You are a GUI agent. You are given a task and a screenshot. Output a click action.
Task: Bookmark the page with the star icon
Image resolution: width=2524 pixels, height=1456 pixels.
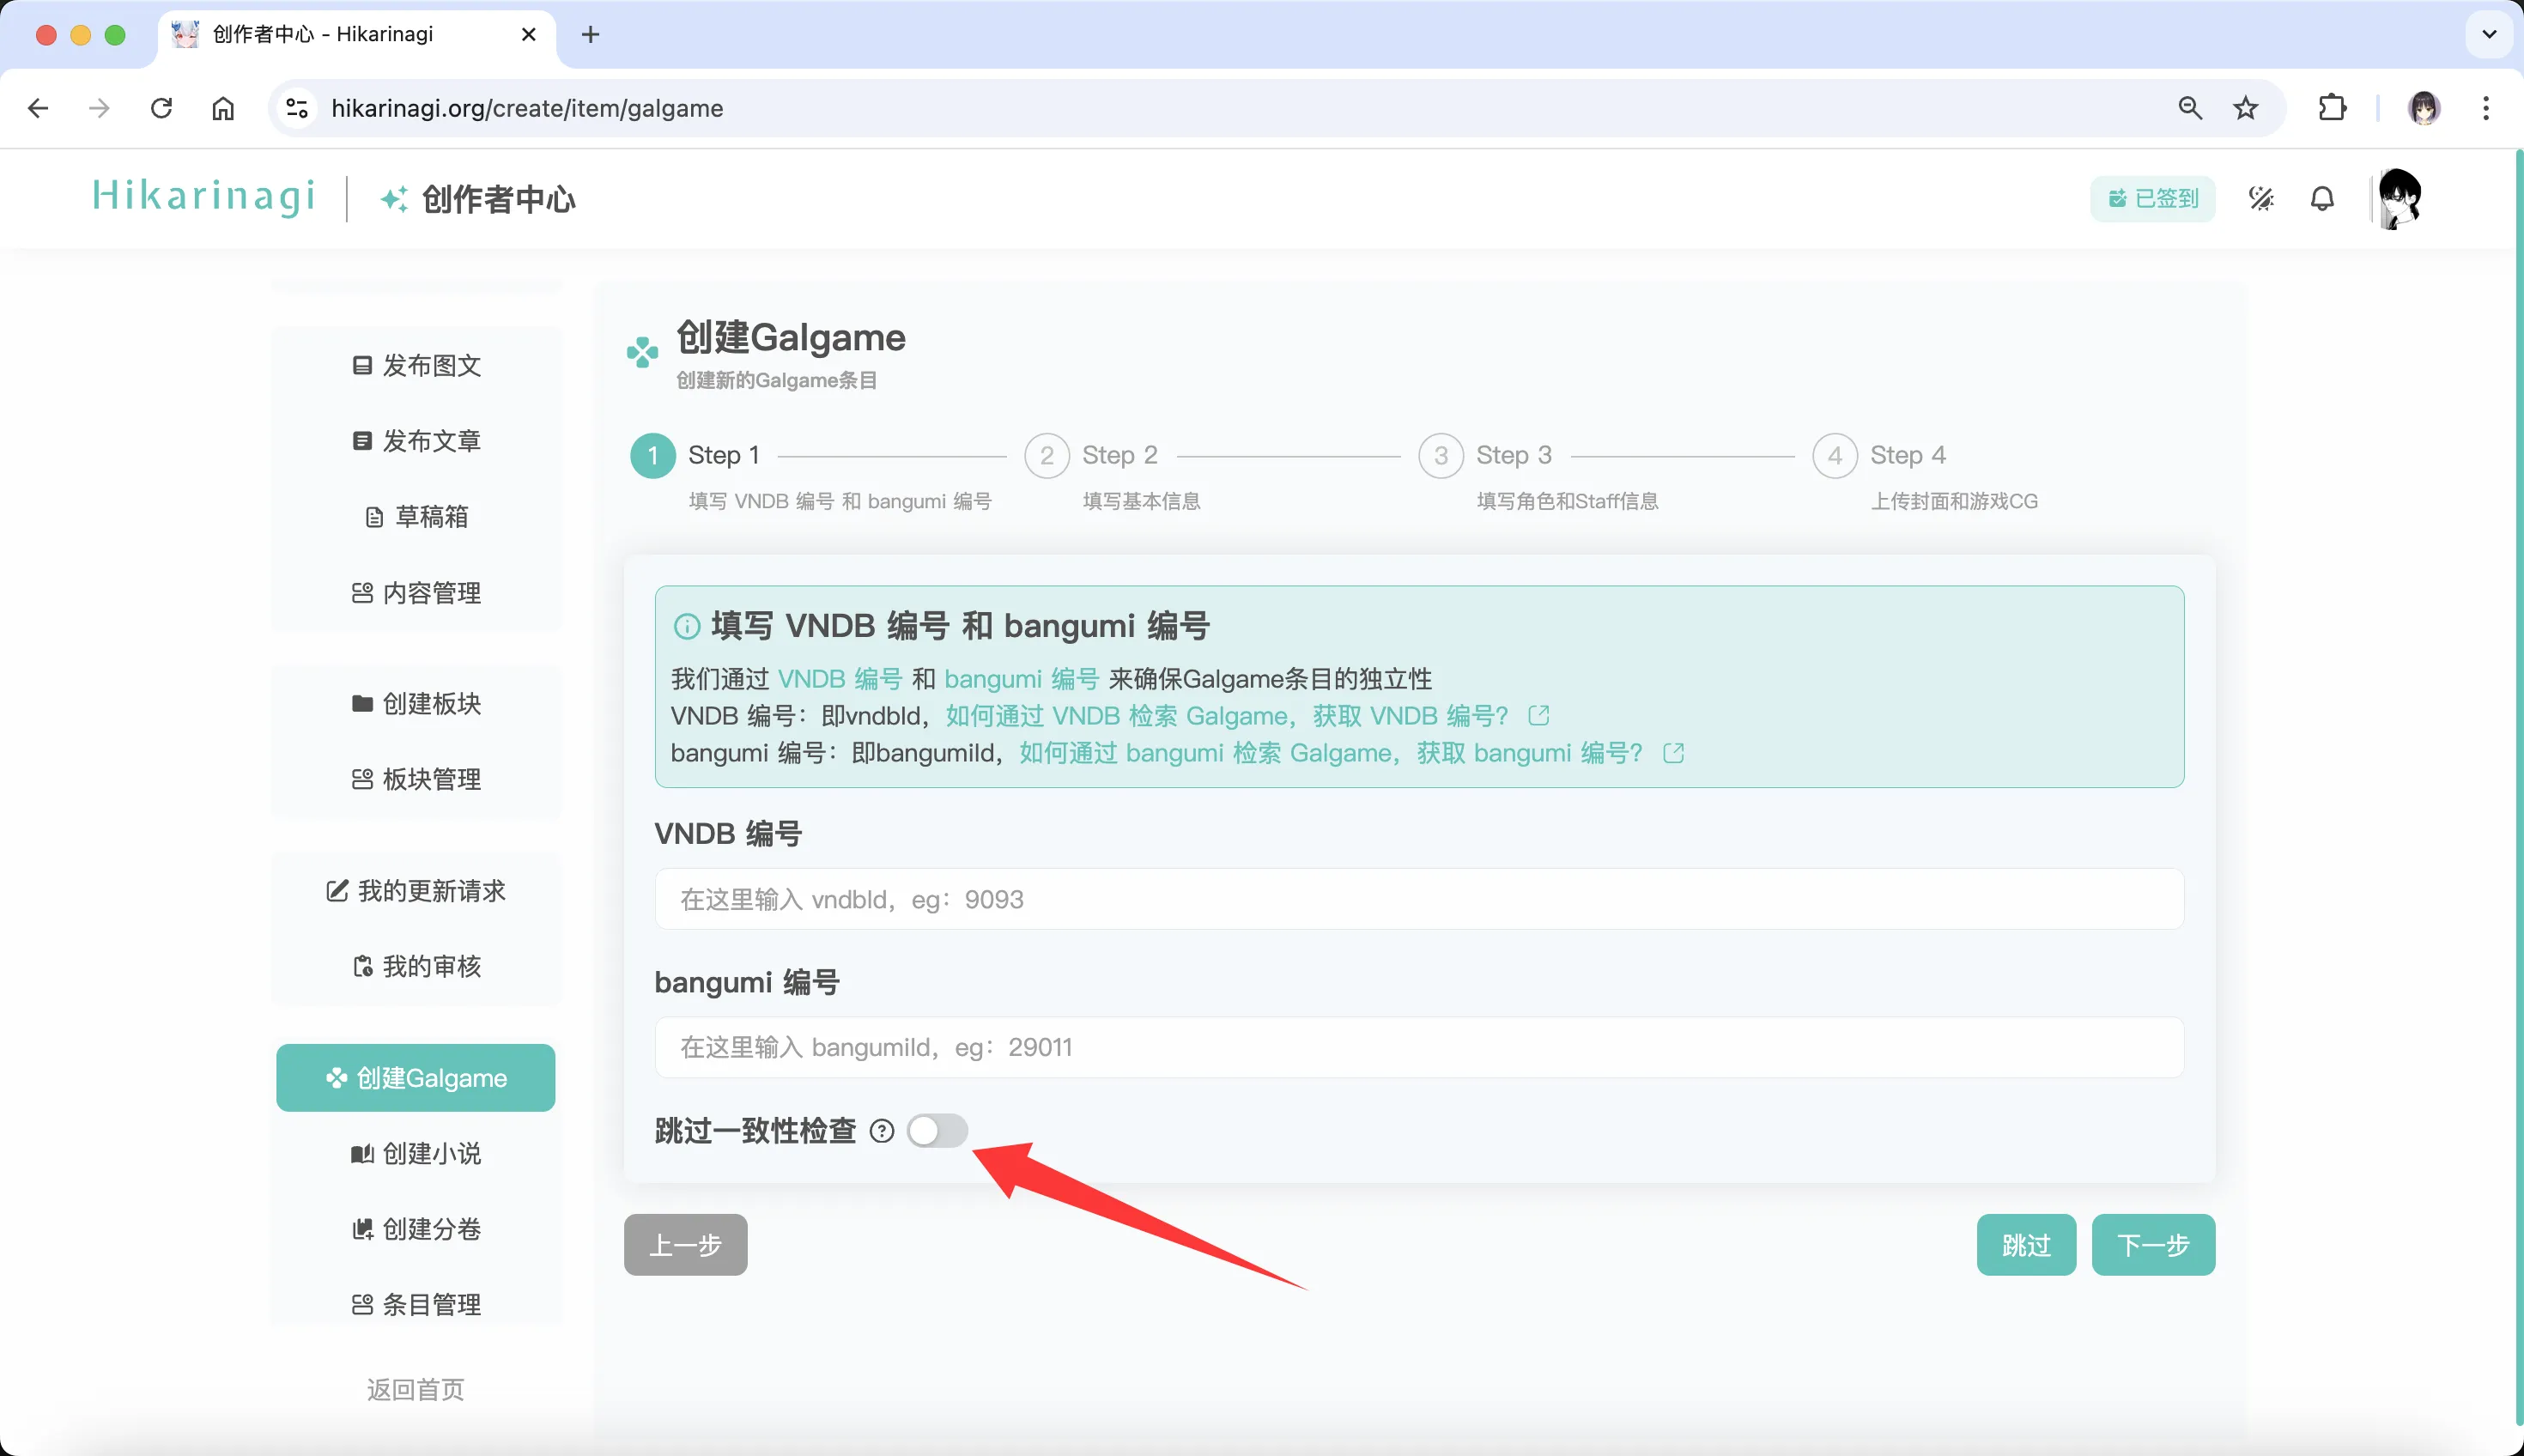[2246, 108]
